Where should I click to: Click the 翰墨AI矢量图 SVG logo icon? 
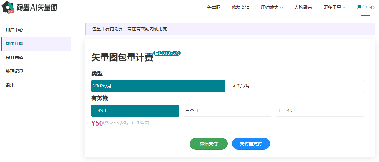[x=8, y=7]
